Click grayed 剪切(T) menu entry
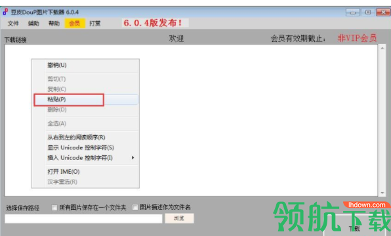The height and width of the screenshot is (236, 391). [x=85, y=79]
